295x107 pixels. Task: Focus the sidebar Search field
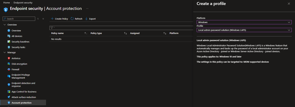click(19, 19)
